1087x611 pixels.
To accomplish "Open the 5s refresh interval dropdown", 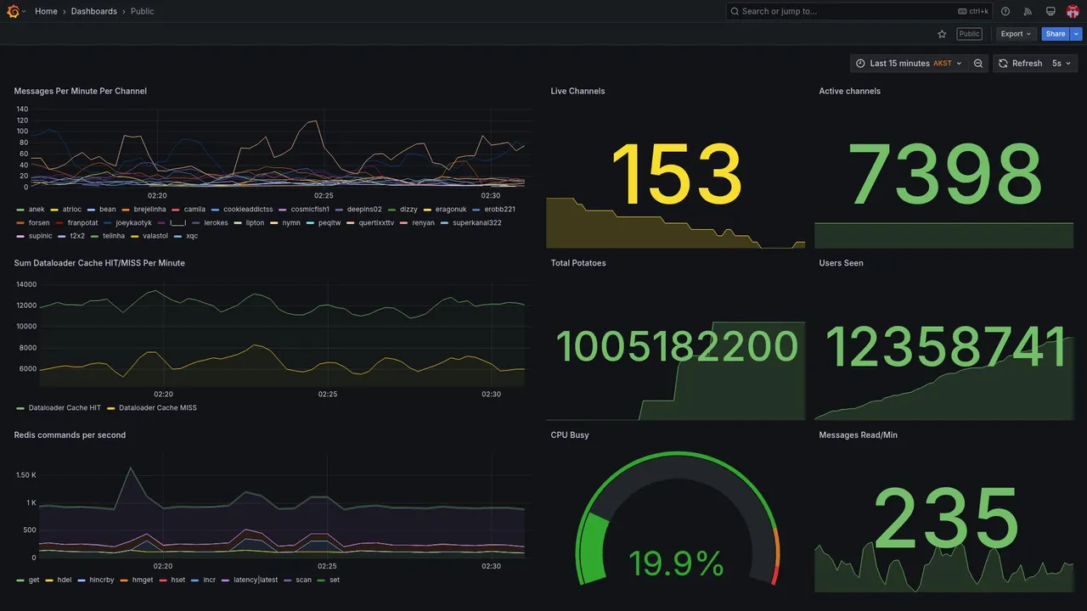I will (1062, 64).
